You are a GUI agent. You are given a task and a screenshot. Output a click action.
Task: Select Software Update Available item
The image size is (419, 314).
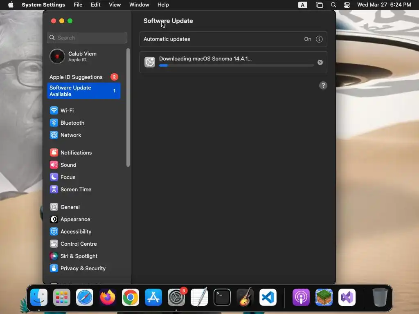coord(84,91)
